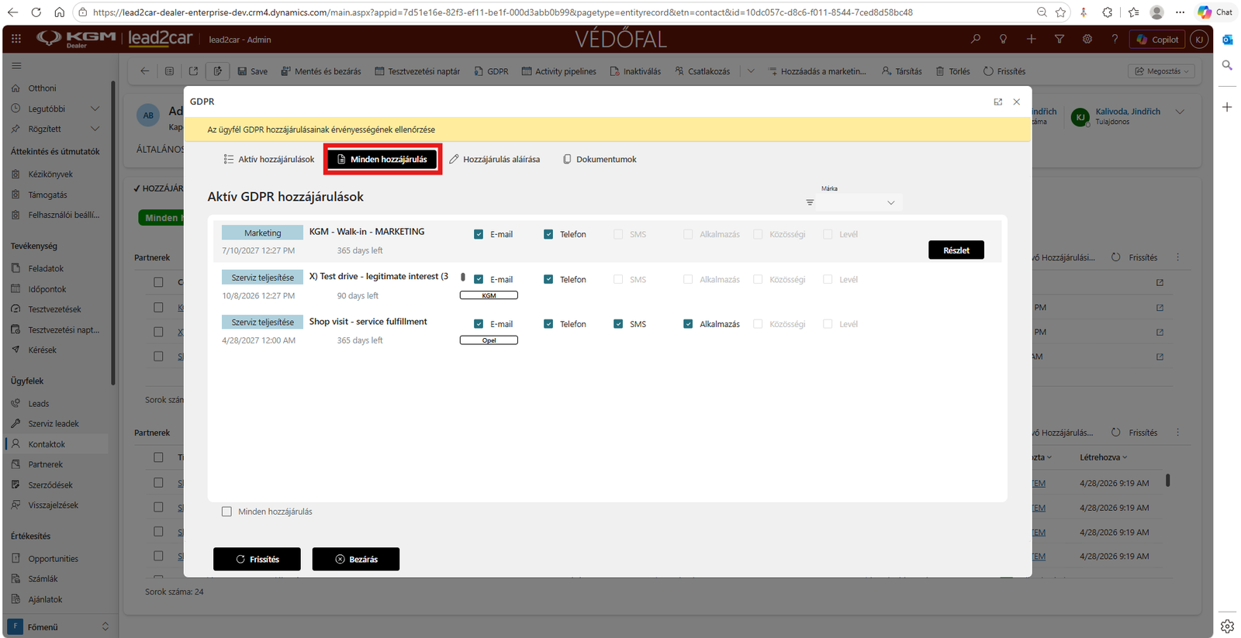Select the Minden hozzájárulás tab

tap(382, 159)
